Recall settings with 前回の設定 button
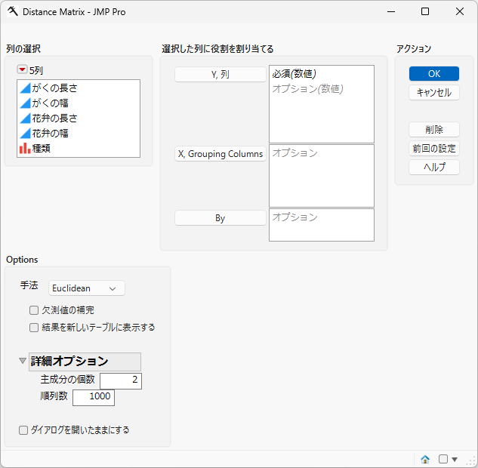The width and height of the screenshot is (478, 468). coord(434,149)
